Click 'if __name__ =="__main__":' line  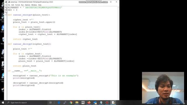coord(25,71)
